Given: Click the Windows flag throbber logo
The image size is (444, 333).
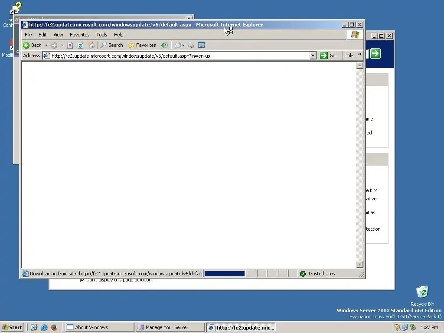Looking at the screenshot, I should pyautogui.click(x=355, y=35).
